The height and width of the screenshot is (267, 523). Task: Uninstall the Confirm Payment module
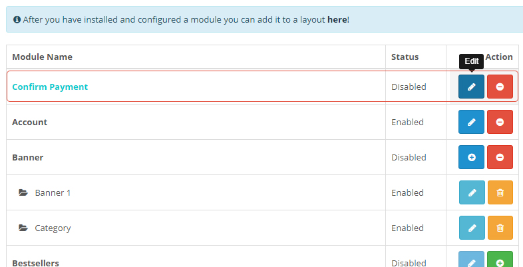click(500, 87)
